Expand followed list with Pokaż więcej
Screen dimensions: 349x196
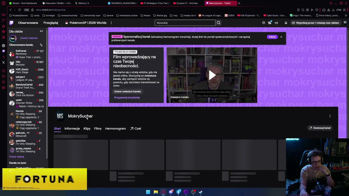click(17, 157)
